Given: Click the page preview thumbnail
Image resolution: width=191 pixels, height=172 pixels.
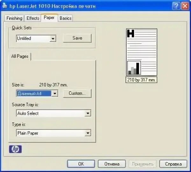Looking at the screenshot, I should click(x=142, y=52).
